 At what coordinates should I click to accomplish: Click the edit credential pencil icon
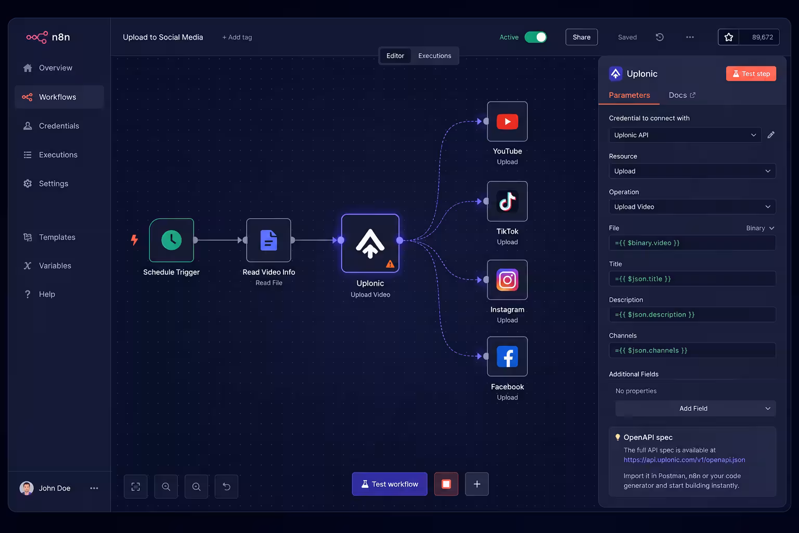(x=771, y=135)
